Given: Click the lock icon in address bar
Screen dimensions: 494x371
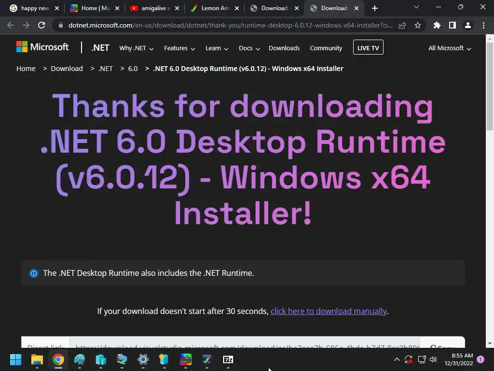Looking at the screenshot, I should [61, 25].
